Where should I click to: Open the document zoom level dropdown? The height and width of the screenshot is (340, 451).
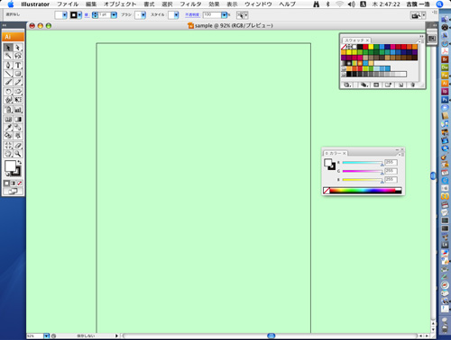point(46,336)
